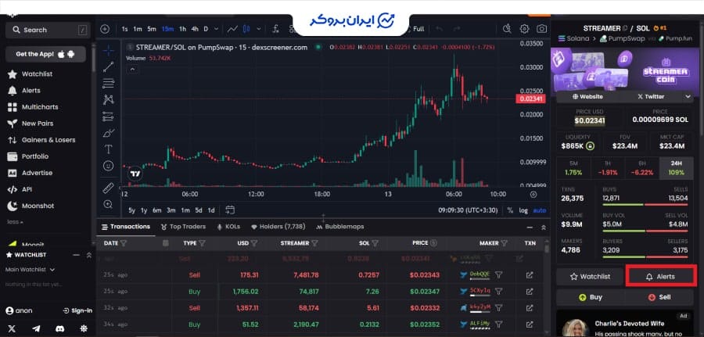Viewport: 704px width, 337px height.
Task: Toggle log scale on chart
Action: (x=523, y=210)
